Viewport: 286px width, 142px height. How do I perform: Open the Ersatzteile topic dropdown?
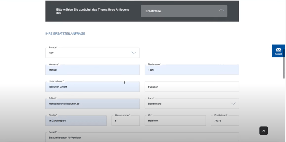(x=184, y=11)
